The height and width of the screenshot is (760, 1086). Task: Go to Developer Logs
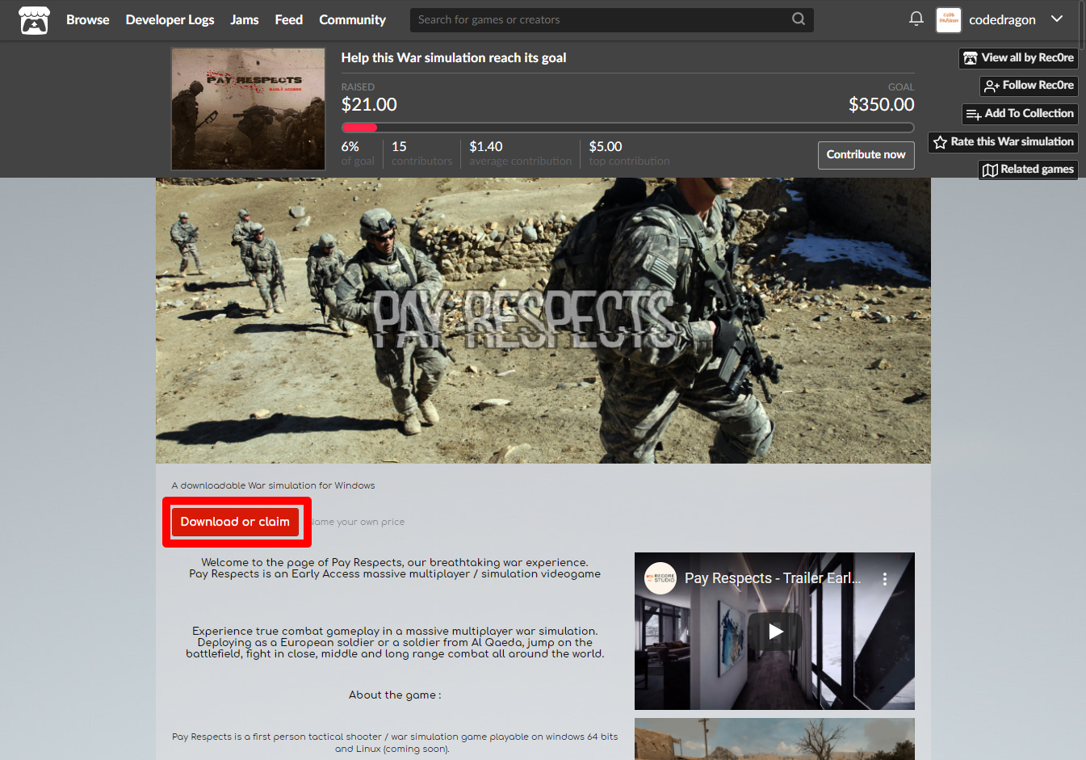[x=170, y=20]
